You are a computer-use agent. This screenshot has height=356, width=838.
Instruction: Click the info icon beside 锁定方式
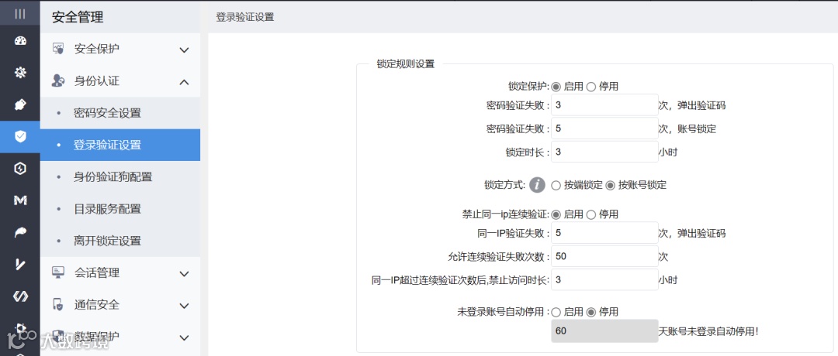pos(537,185)
